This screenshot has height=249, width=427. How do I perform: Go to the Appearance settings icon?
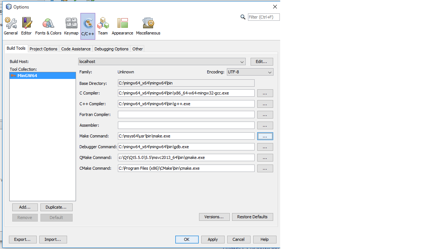coord(122,26)
